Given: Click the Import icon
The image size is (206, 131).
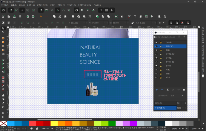Looking at the screenshot, I should pos(28,16).
